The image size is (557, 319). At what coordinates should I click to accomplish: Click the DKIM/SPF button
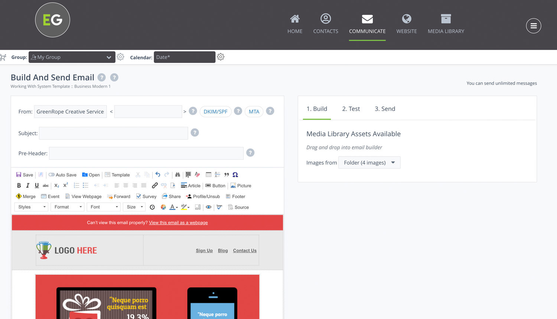click(x=215, y=112)
